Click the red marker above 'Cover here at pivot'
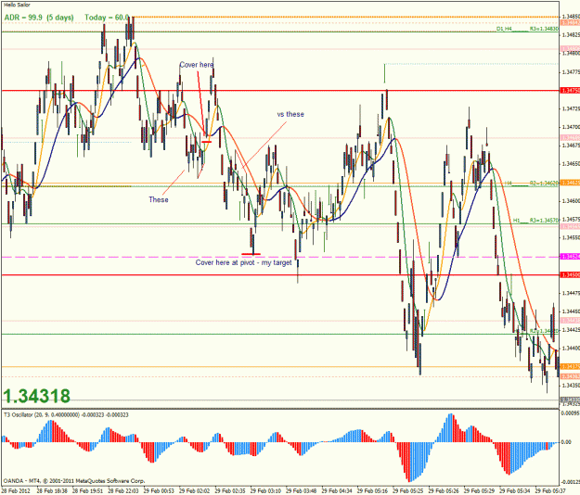580x495 pixels. click(x=251, y=254)
